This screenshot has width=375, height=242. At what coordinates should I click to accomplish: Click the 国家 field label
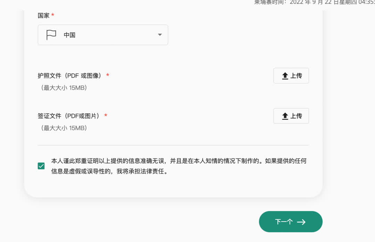pos(43,16)
